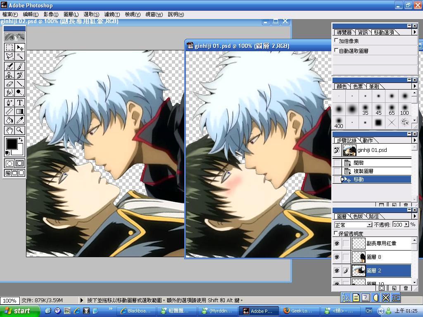The width and height of the screenshot is (423, 317).
Task: Select the Measure tool
Action: 10,111
